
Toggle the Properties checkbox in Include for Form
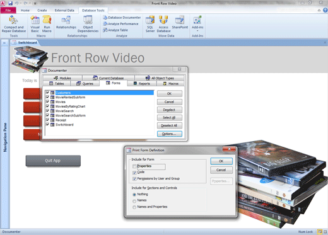tap(134, 166)
